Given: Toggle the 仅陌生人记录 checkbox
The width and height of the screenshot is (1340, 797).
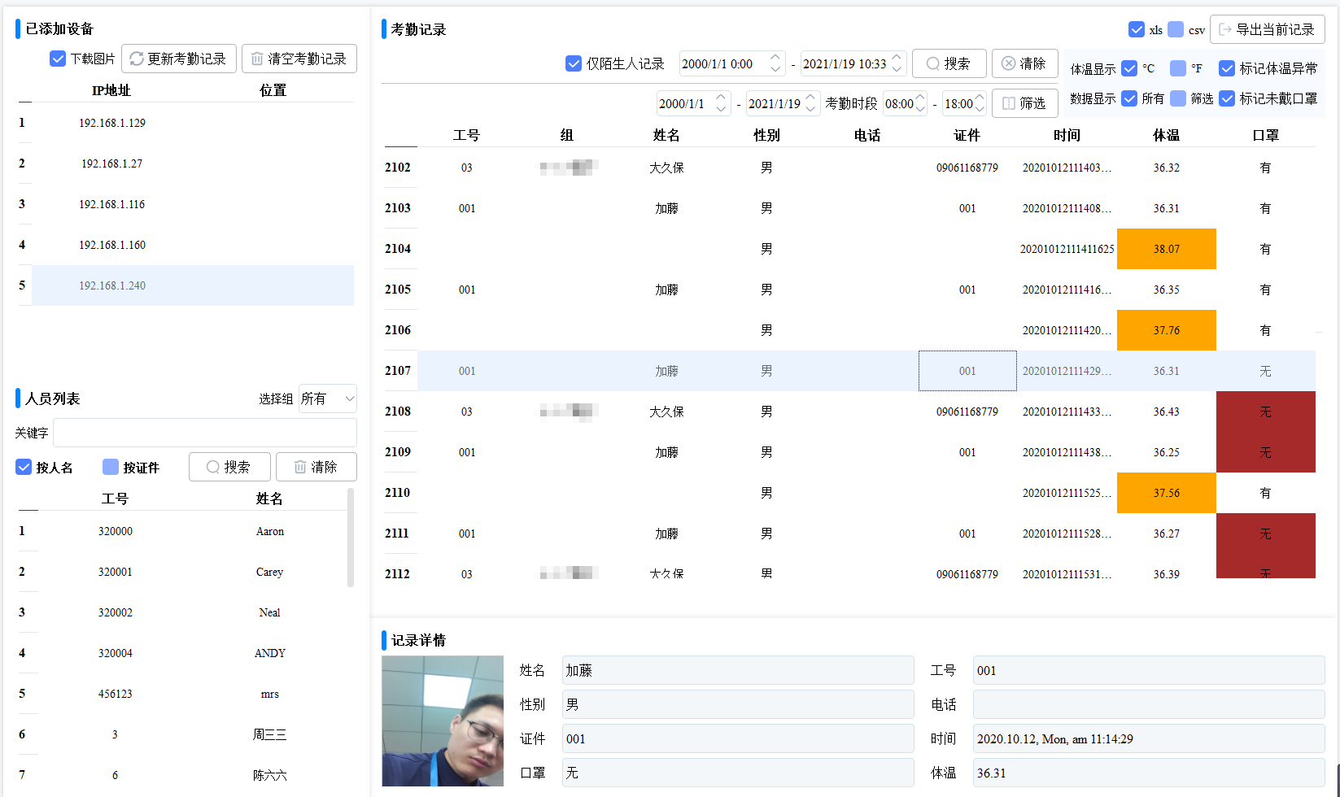Looking at the screenshot, I should click(x=574, y=63).
